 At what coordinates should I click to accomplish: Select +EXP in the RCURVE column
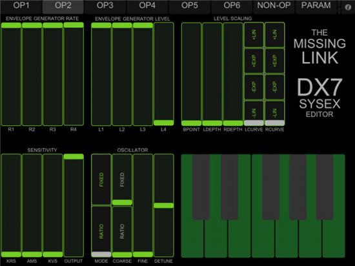[x=274, y=61]
